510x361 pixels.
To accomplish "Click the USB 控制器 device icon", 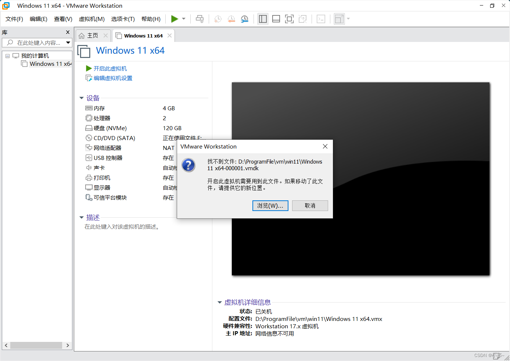I will click(89, 158).
